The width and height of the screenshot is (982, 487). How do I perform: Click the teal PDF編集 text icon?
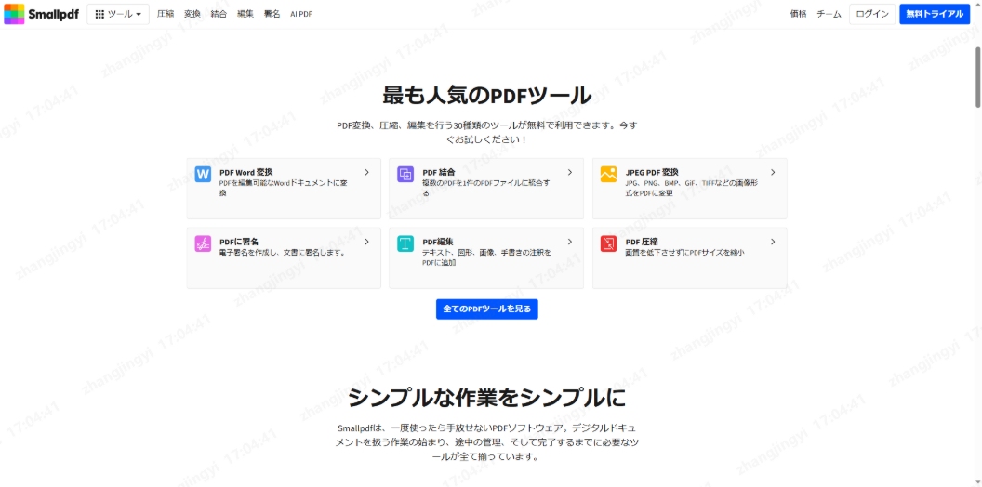pyautogui.click(x=405, y=243)
